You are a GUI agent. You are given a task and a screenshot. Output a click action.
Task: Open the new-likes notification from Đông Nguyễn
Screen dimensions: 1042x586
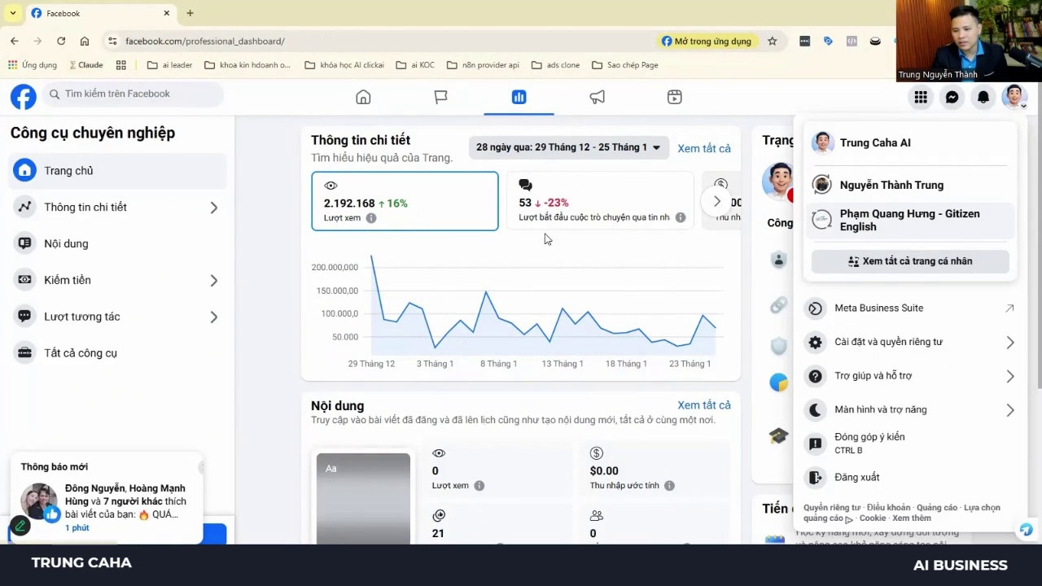pyautogui.click(x=107, y=499)
